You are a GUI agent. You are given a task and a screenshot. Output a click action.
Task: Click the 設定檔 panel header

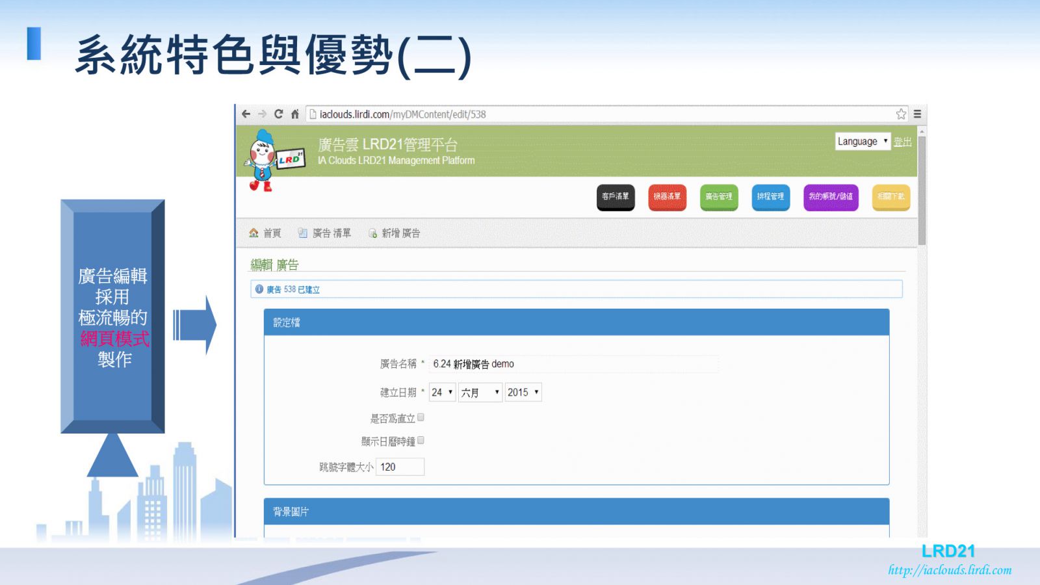click(x=577, y=322)
